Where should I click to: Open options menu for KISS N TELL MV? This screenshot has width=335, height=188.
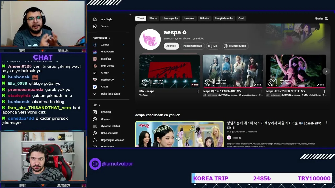point(324,92)
